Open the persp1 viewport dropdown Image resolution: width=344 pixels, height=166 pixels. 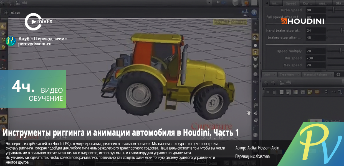(x=221, y=21)
